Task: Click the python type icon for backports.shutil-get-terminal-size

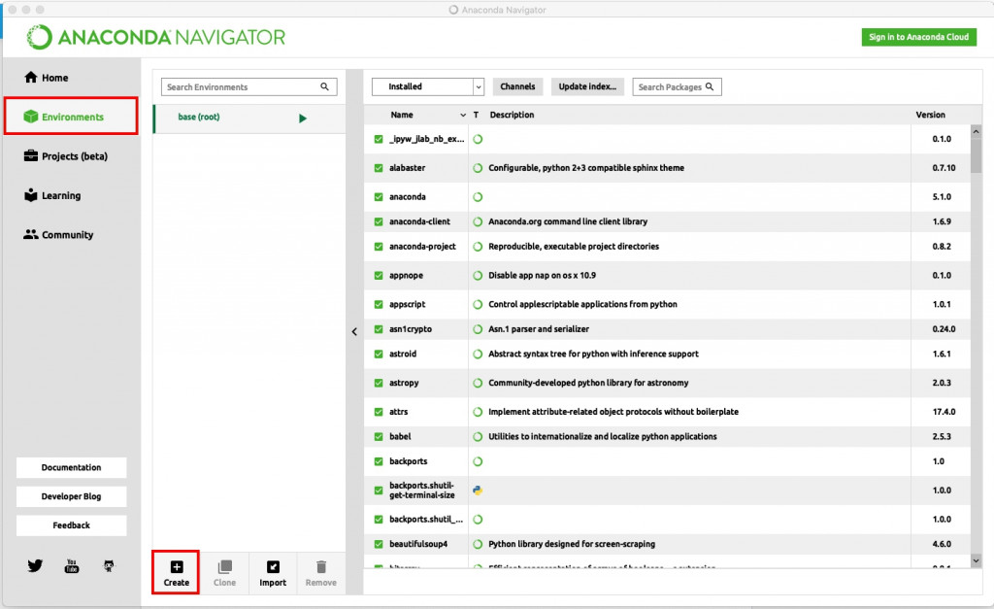Action: click(x=478, y=491)
